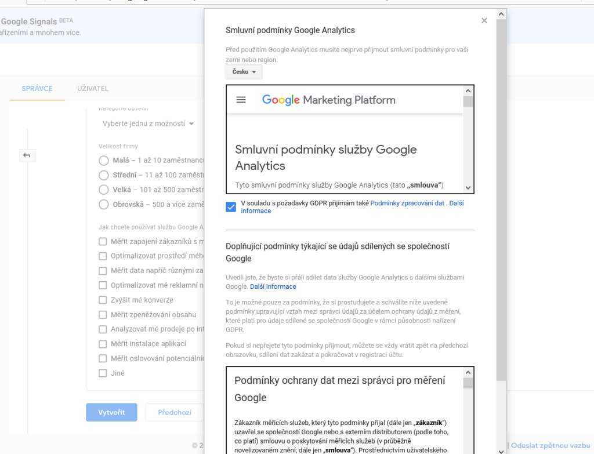
Task: Select Obrovská company size radio button
Action: pyautogui.click(x=104, y=205)
